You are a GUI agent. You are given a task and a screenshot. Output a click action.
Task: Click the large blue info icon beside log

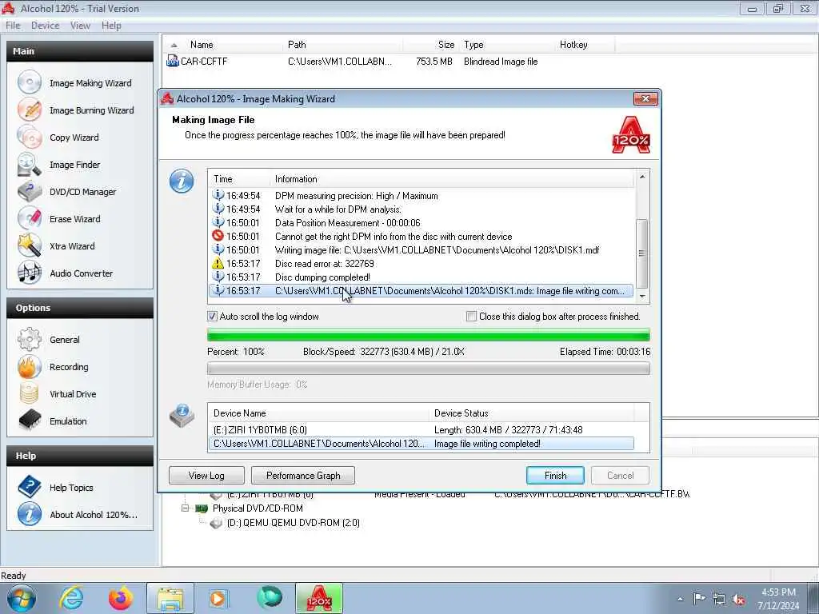click(182, 181)
